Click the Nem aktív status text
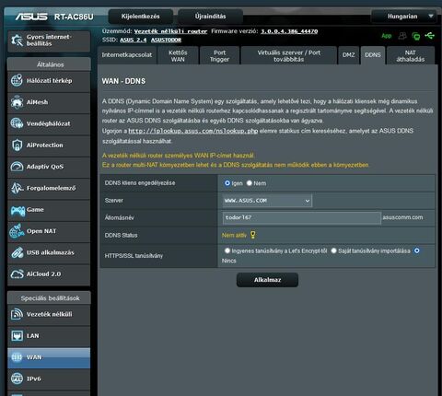 [234, 236]
